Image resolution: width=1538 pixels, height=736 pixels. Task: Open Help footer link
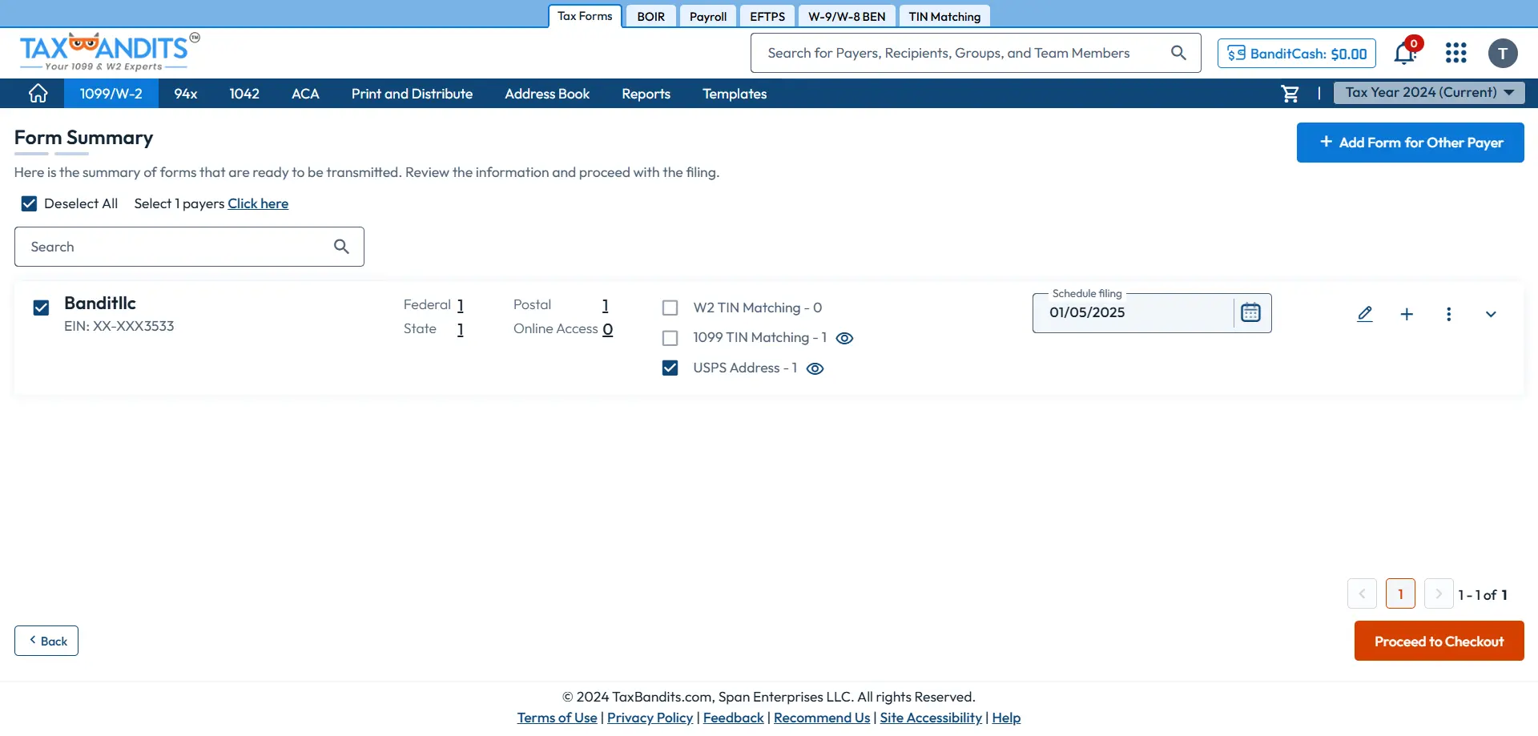tap(1006, 718)
